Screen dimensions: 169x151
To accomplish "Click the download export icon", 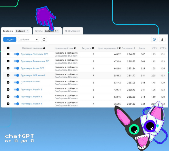I will point(162,39).
